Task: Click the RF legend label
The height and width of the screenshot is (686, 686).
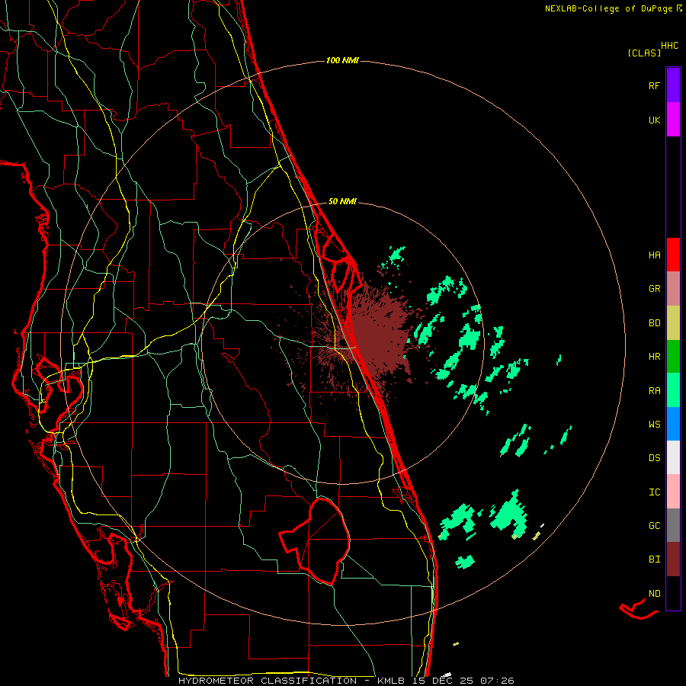Action: point(654,85)
